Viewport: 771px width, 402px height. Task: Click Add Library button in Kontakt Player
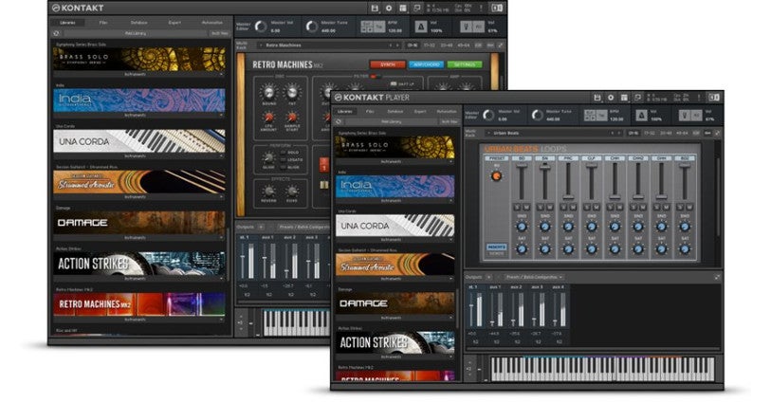point(391,121)
